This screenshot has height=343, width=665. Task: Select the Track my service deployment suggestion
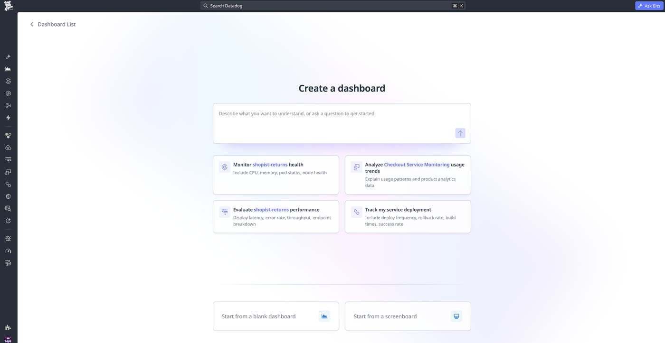pos(408,217)
